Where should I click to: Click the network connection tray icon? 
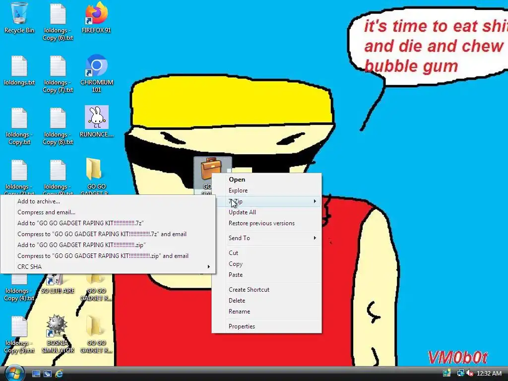460,373
